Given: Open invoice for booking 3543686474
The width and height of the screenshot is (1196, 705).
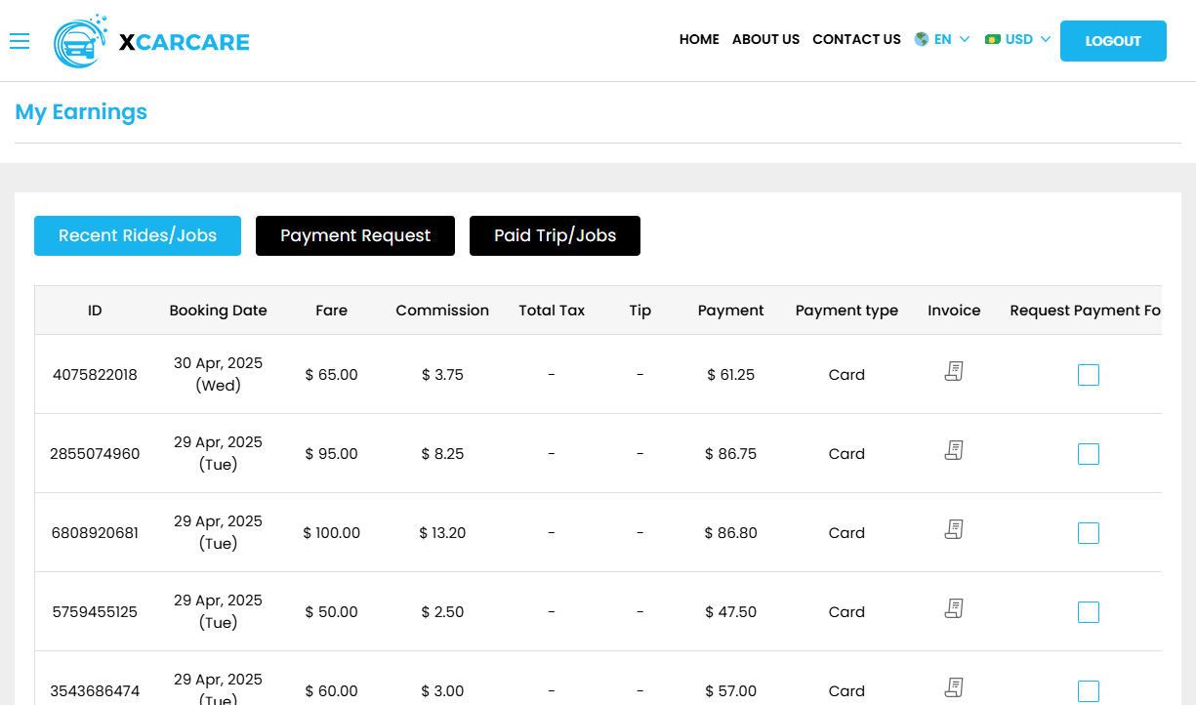Looking at the screenshot, I should (954, 687).
